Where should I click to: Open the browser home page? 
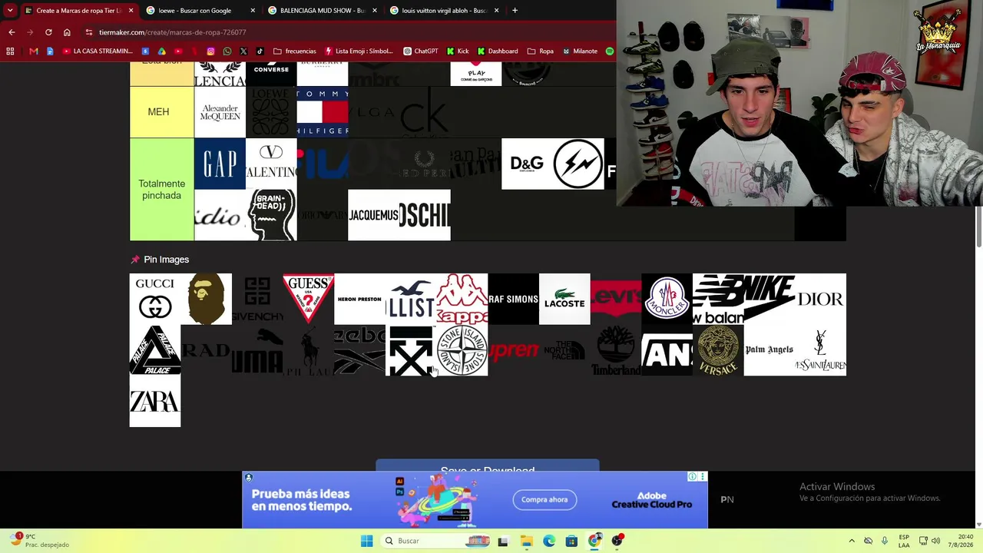click(67, 32)
